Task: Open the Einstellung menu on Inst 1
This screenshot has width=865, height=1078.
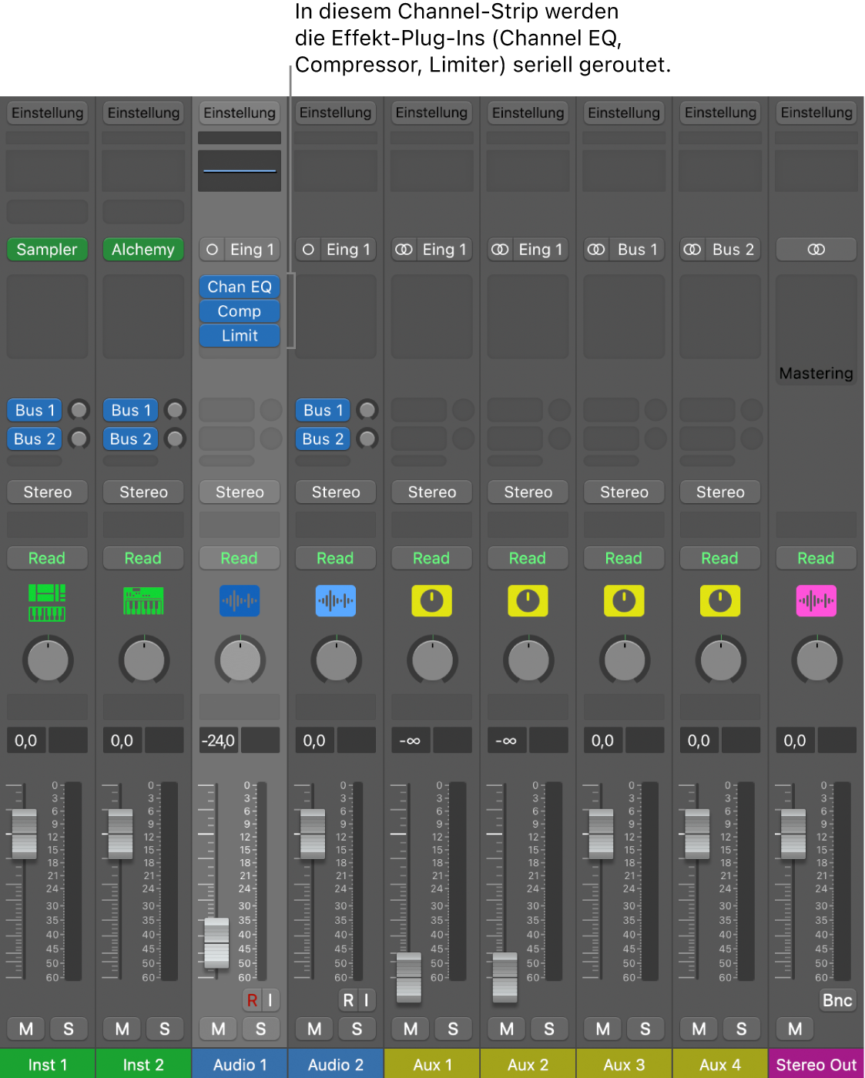Action: pyautogui.click(x=47, y=113)
